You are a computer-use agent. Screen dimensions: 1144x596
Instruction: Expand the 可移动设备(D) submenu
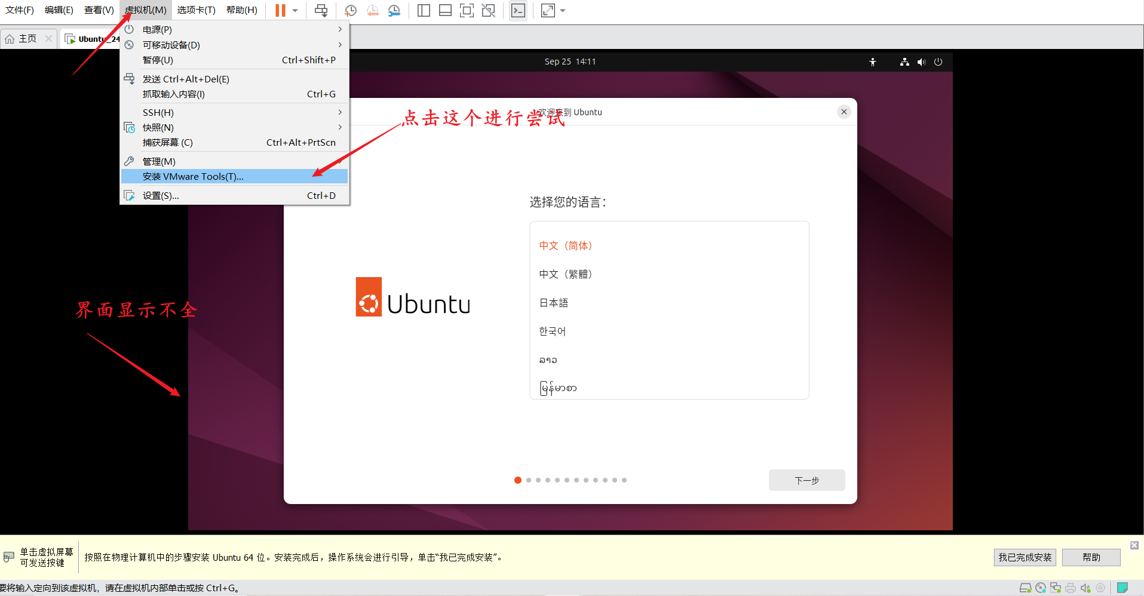(234, 45)
